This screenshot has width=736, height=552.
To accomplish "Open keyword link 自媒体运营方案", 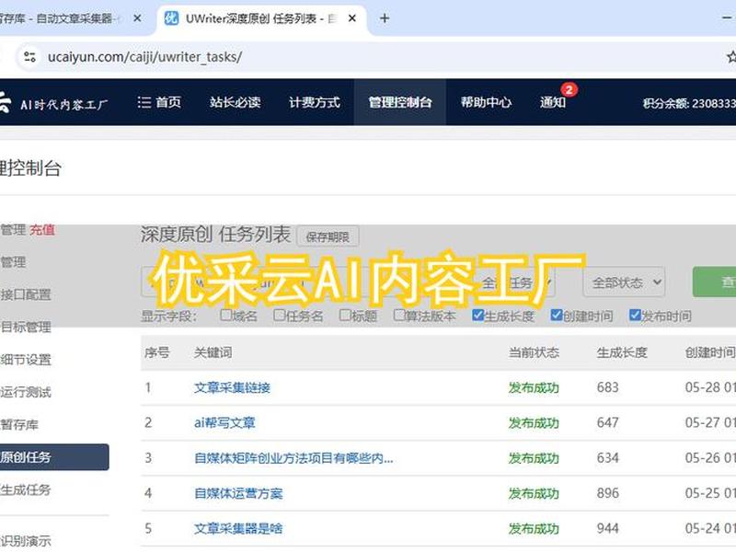I will 238,494.
